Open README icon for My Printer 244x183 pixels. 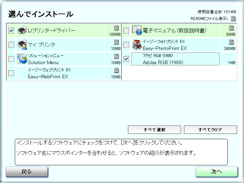(116, 42)
